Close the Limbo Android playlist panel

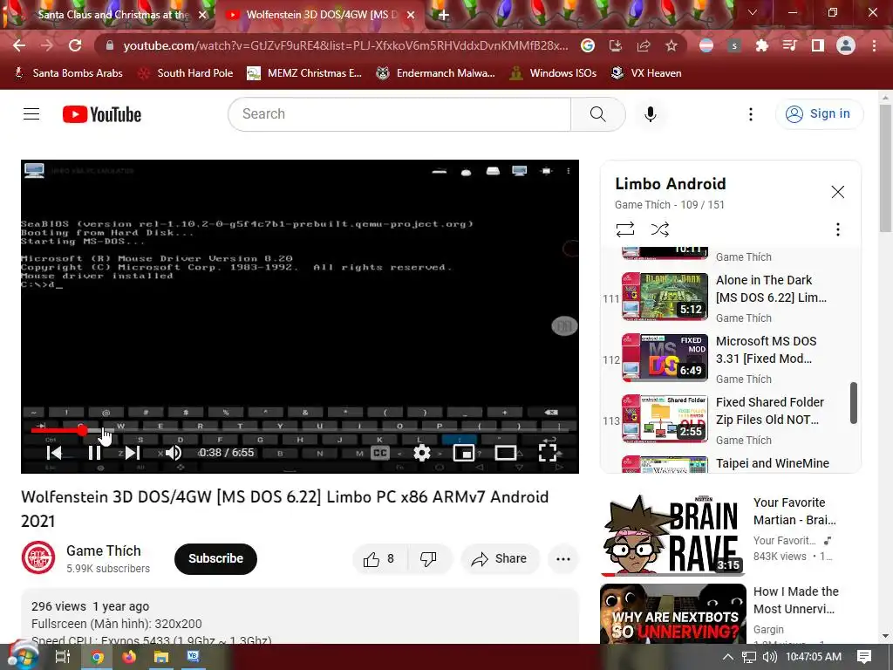[x=837, y=192]
